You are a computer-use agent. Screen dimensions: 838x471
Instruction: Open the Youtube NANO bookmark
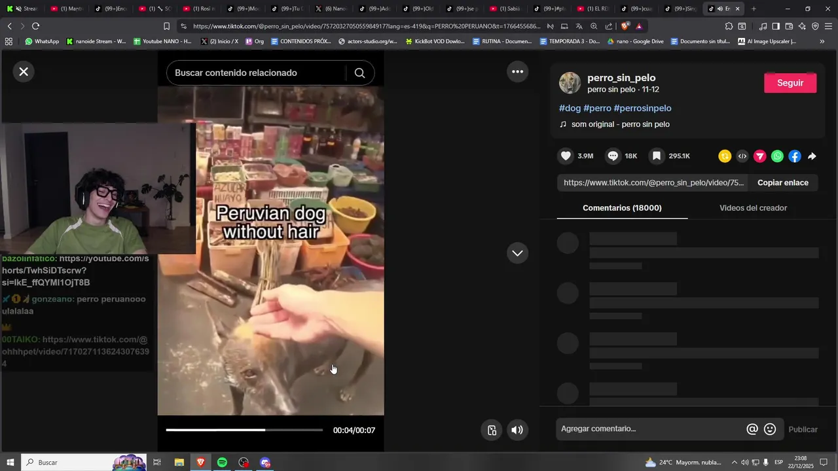[x=162, y=41]
